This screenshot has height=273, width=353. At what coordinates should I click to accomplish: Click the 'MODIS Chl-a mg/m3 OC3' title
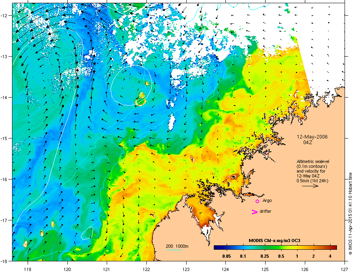(x=274, y=240)
